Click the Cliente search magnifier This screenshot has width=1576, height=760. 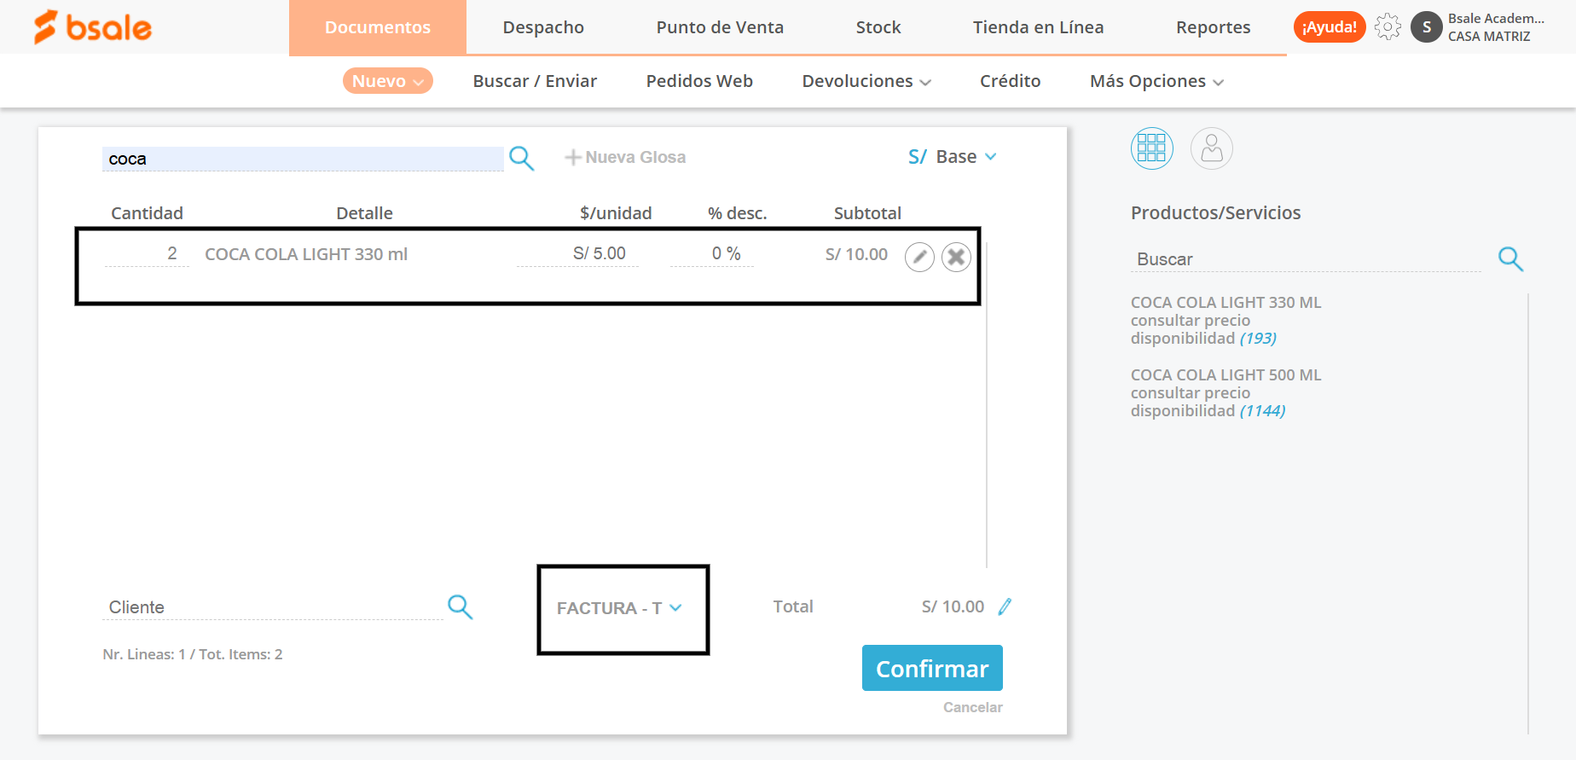460,606
